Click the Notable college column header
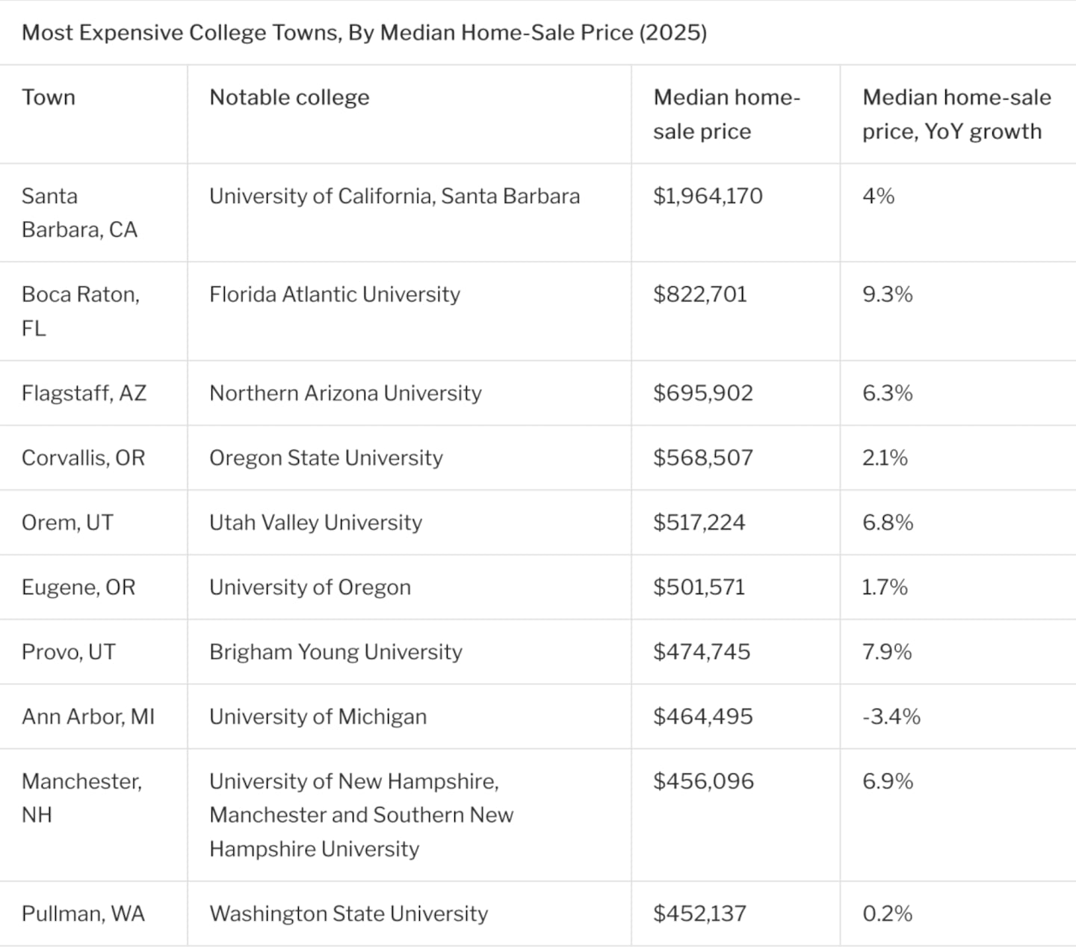This screenshot has height=947, width=1076. [x=289, y=97]
